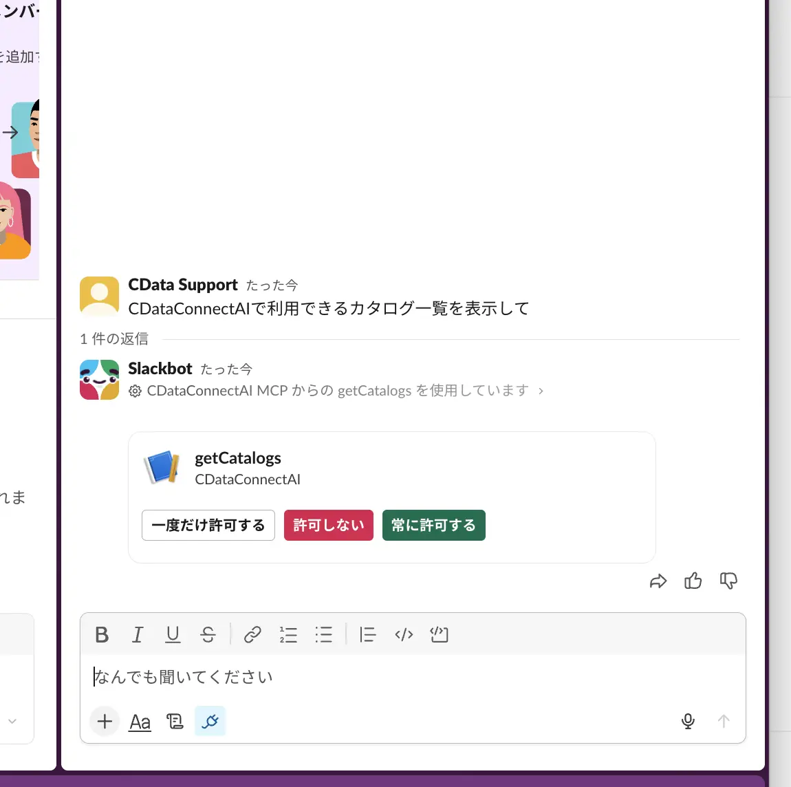Give thumbs up to Slackbot reply

693,581
